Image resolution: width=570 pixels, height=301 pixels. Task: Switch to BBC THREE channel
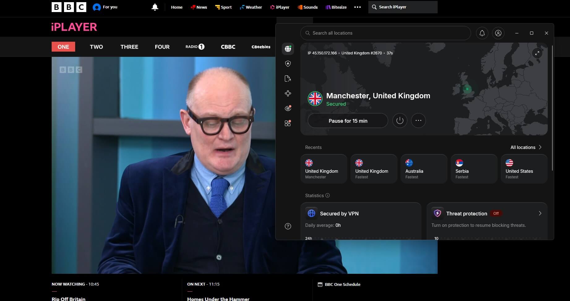129,47
